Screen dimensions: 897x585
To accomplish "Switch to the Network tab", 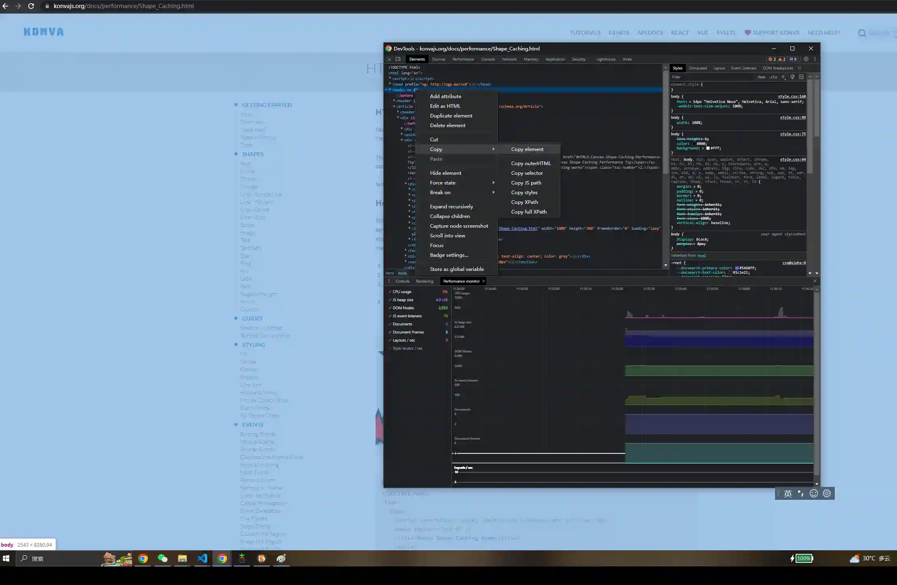I will 509,59.
